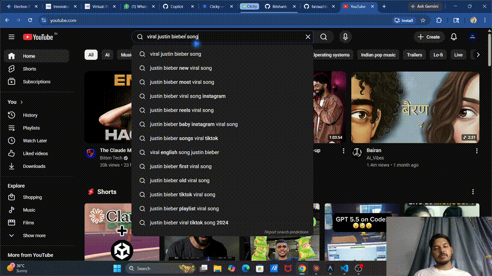Open Watch Later in the sidebar
492x276 pixels.
click(x=36, y=141)
